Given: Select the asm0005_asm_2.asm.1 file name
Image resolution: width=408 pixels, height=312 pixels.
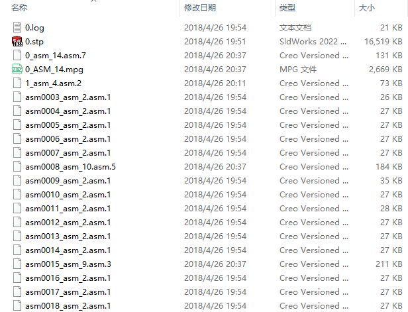Looking at the screenshot, I should coord(68,125).
